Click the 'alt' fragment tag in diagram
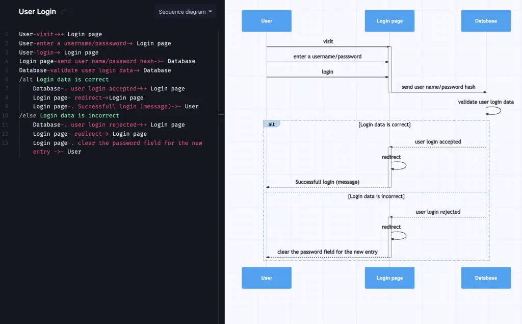This screenshot has height=324, width=522. coord(272,124)
